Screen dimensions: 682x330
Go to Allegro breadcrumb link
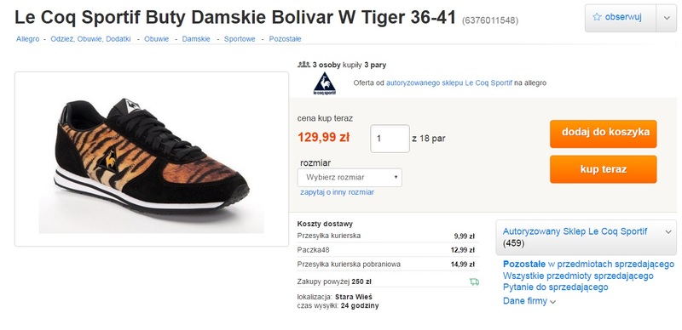pyautogui.click(x=28, y=38)
